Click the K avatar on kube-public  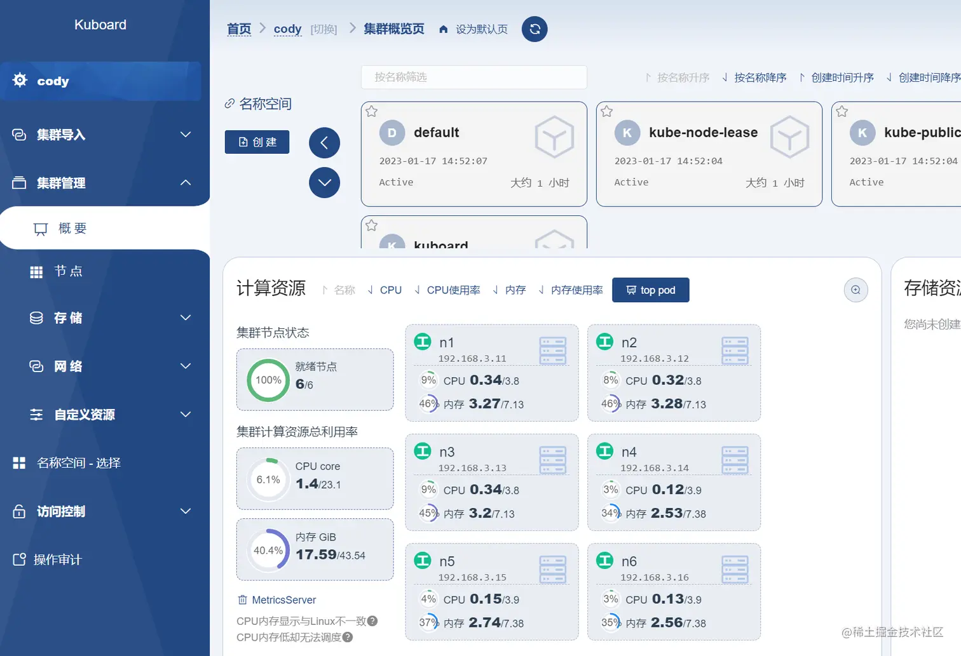tap(862, 133)
